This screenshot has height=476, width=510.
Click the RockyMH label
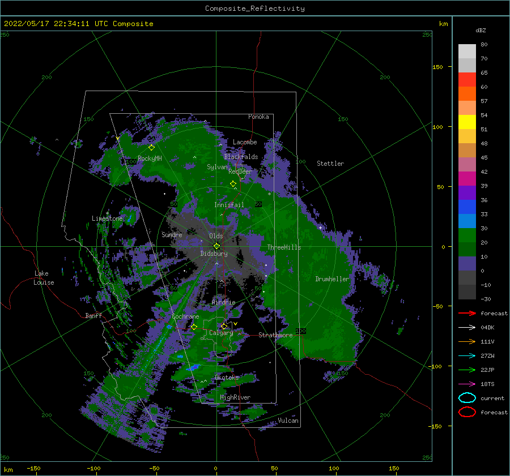tap(150, 158)
